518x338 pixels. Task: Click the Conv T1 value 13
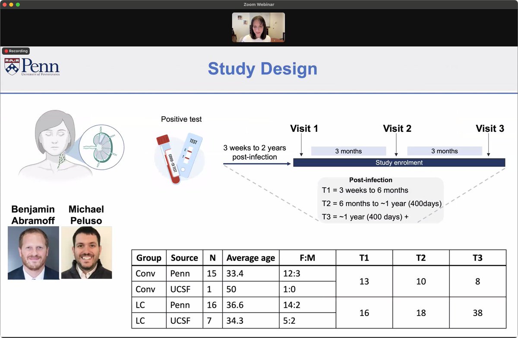pyautogui.click(x=364, y=281)
